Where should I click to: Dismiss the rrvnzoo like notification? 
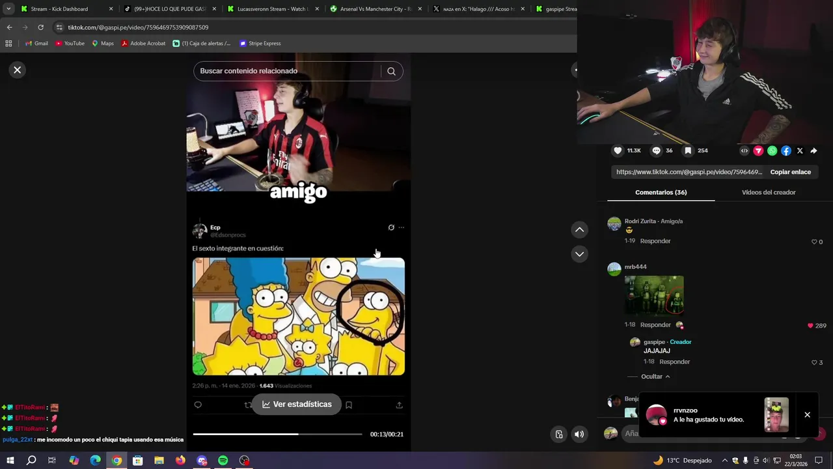point(807,415)
